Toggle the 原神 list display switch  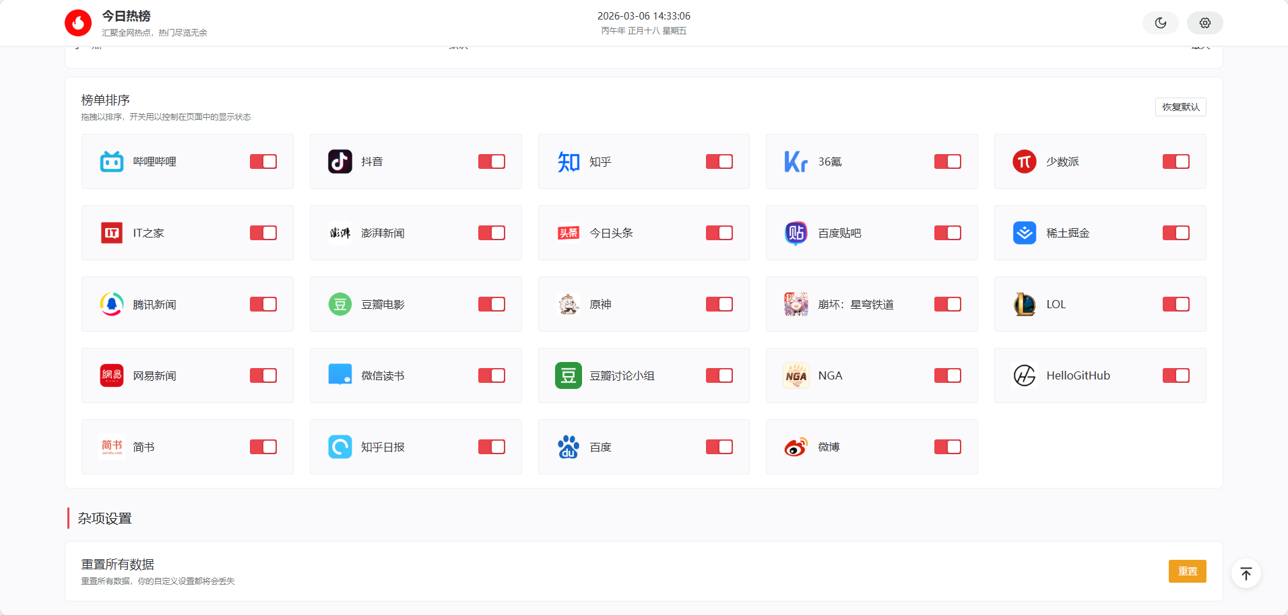[719, 304]
